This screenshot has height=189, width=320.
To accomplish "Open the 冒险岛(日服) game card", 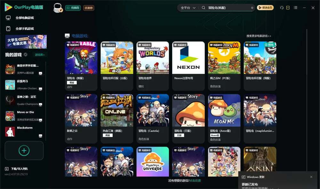I will click(188, 119).
